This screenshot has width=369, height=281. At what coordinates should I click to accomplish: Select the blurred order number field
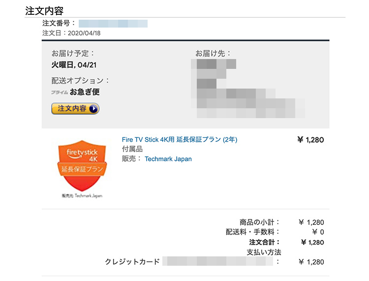113,24
